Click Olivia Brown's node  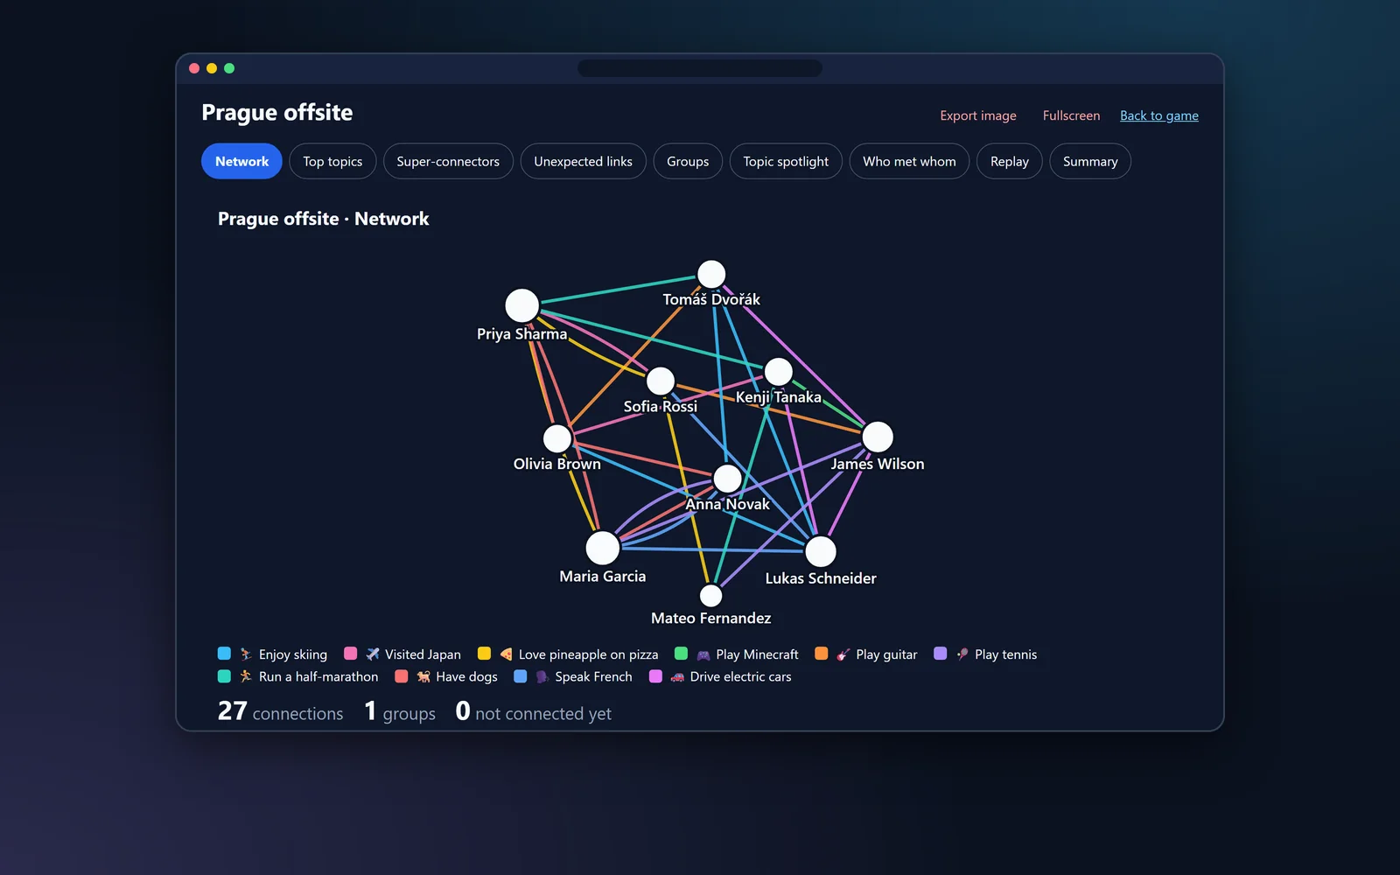pos(557,438)
